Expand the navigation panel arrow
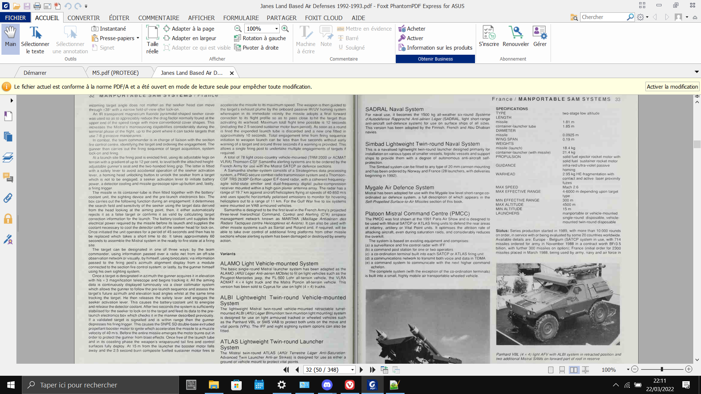The height and width of the screenshot is (394, 701). click(x=12, y=100)
